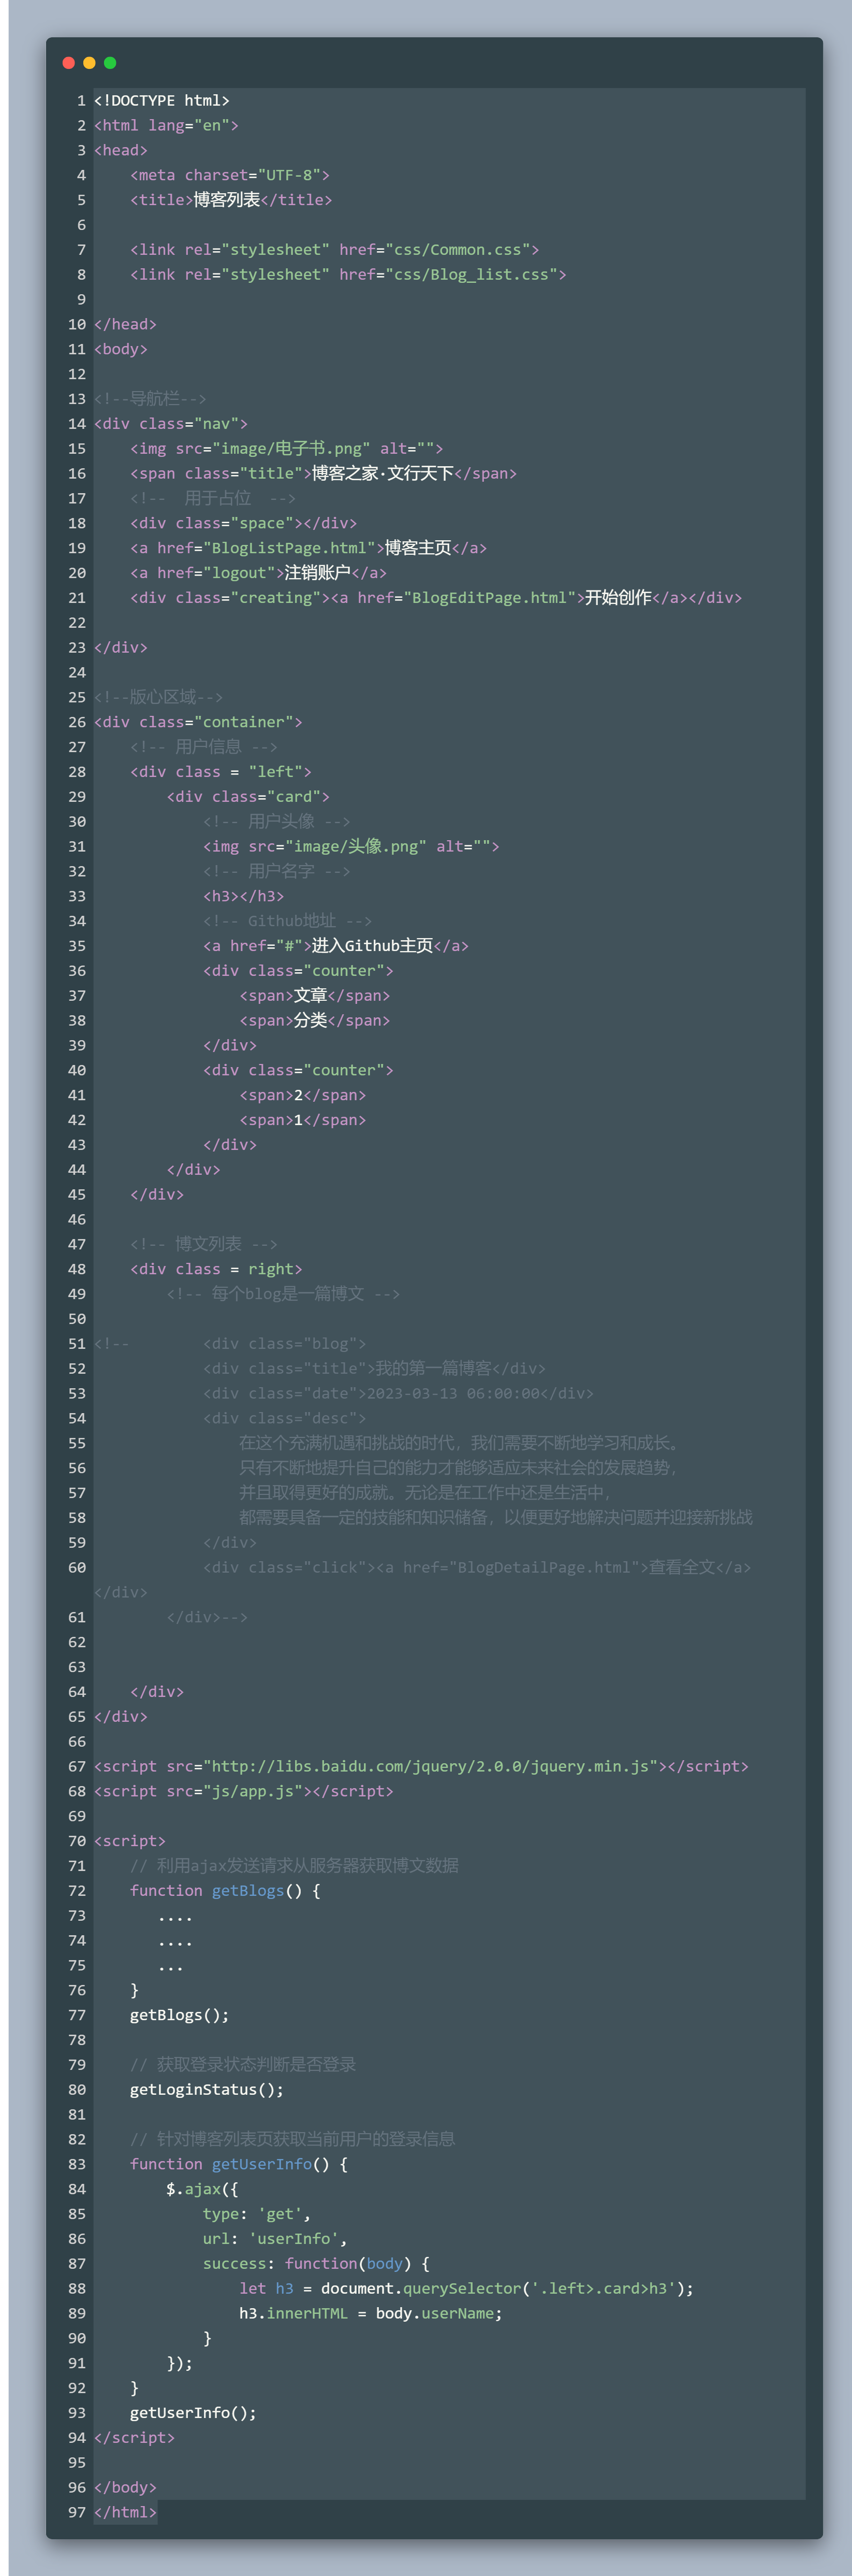
Task: Click the html lang="en" tag
Action: (166, 126)
